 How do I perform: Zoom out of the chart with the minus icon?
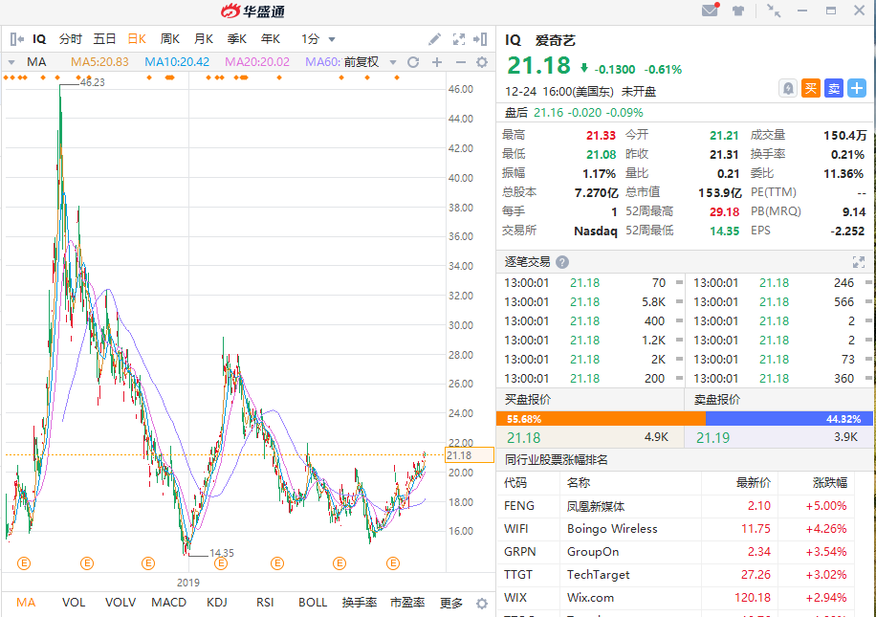click(460, 62)
